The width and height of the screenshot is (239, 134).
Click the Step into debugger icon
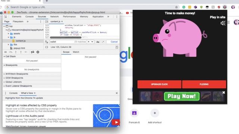16,52
